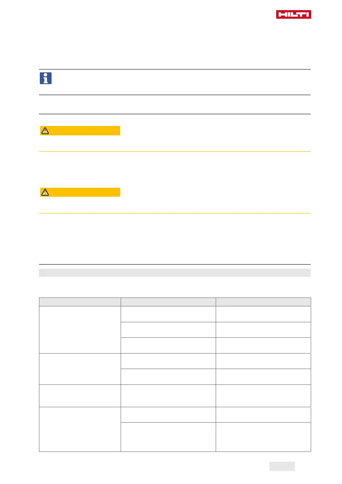Click the middle table header cell
This screenshot has width=342, height=484.
(169, 302)
